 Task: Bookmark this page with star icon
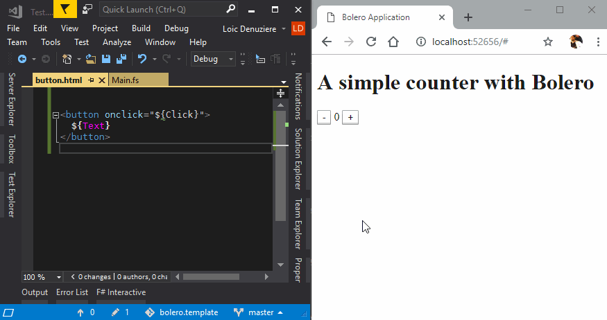(548, 42)
